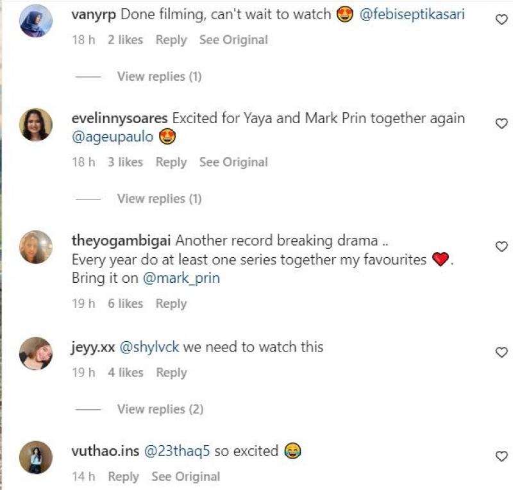Like evelinnysoares's comment with the heart
The height and width of the screenshot is (490, 513).
coord(502,124)
